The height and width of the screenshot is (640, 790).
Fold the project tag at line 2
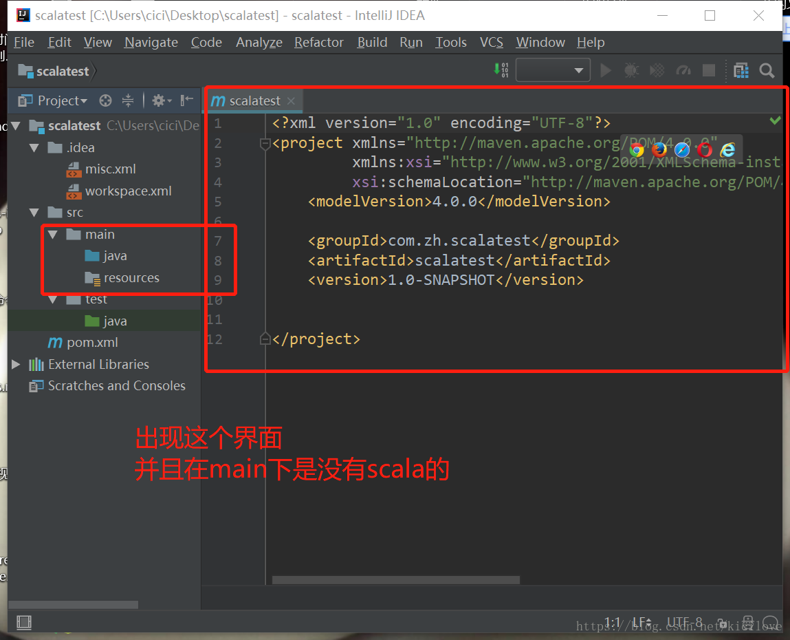265,144
